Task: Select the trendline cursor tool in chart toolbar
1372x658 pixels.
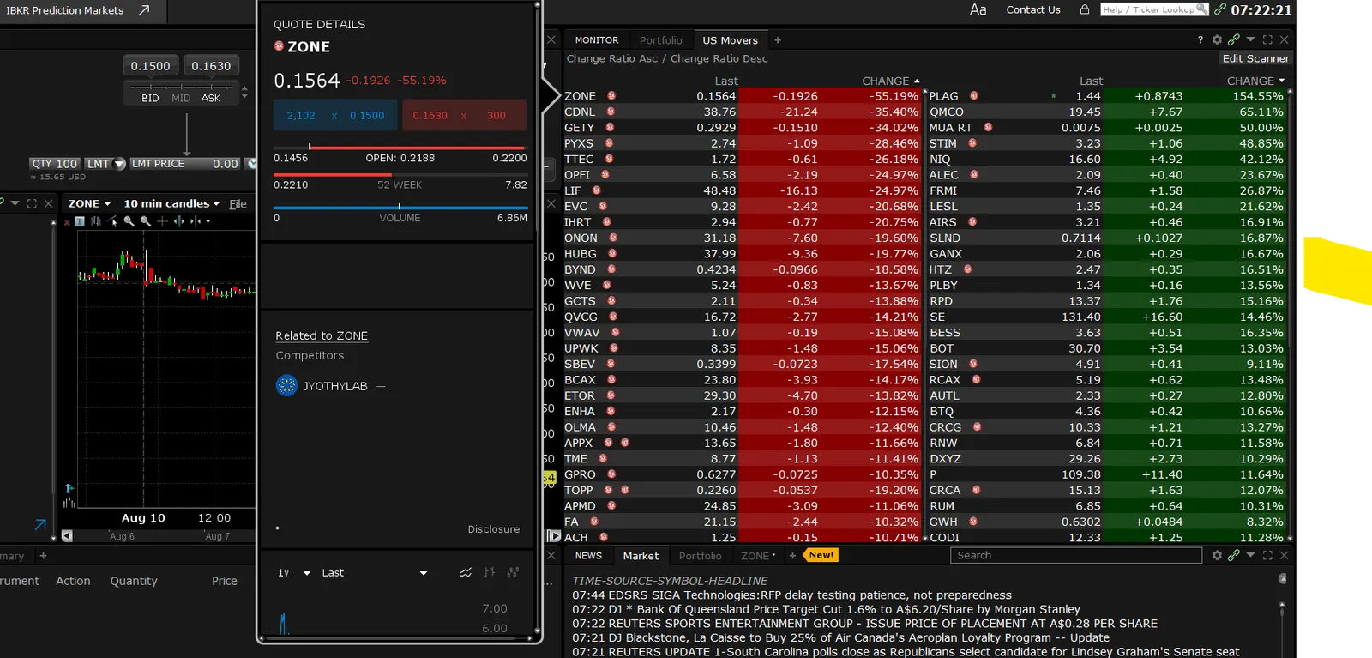Action: click(x=112, y=221)
